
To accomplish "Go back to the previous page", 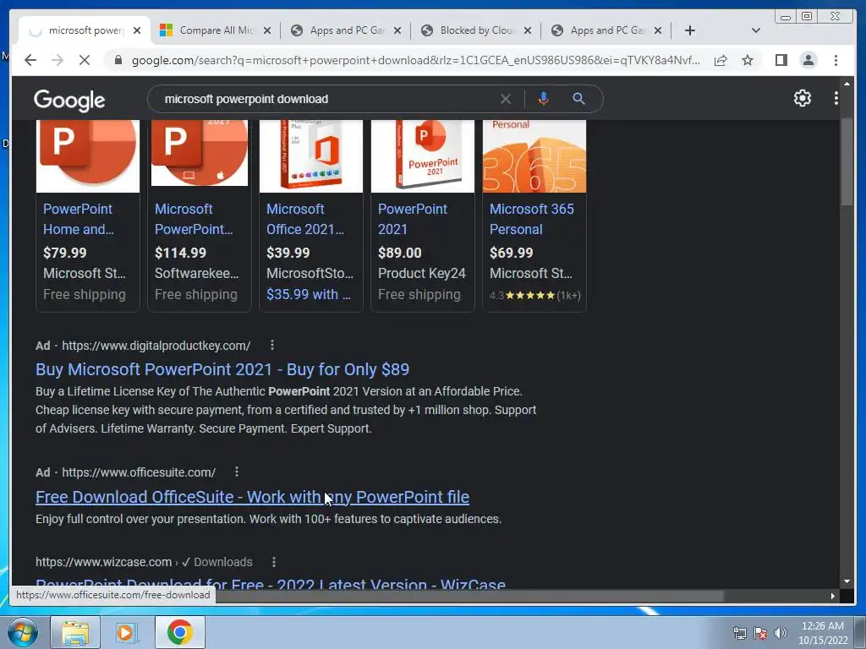I will click(x=30, y=60).
